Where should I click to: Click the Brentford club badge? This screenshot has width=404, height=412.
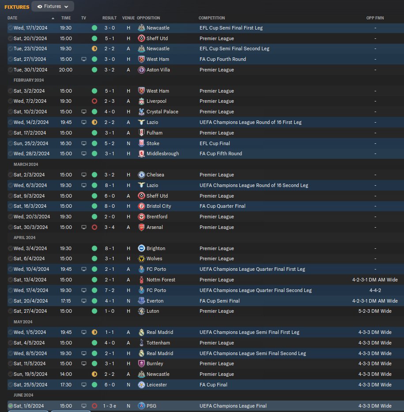tap(141, 217)
